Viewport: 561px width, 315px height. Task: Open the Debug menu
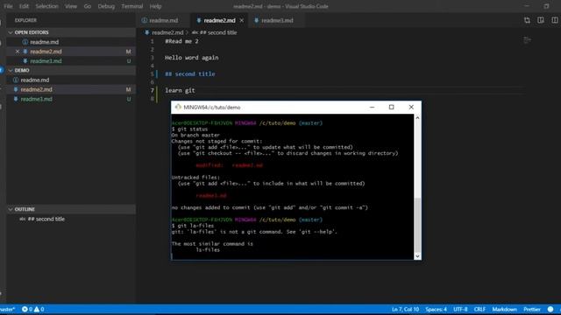[x=106, y=6]
